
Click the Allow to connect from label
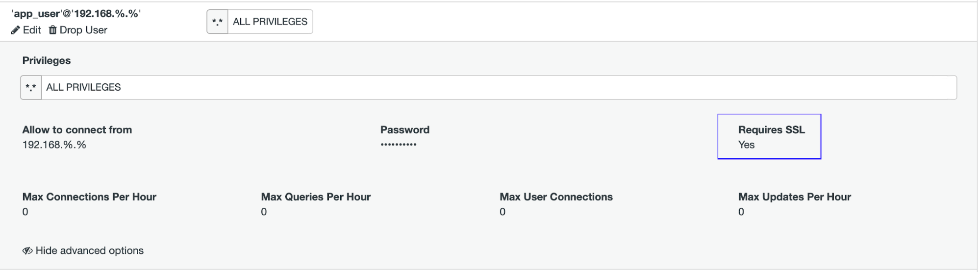pos(77,130)
